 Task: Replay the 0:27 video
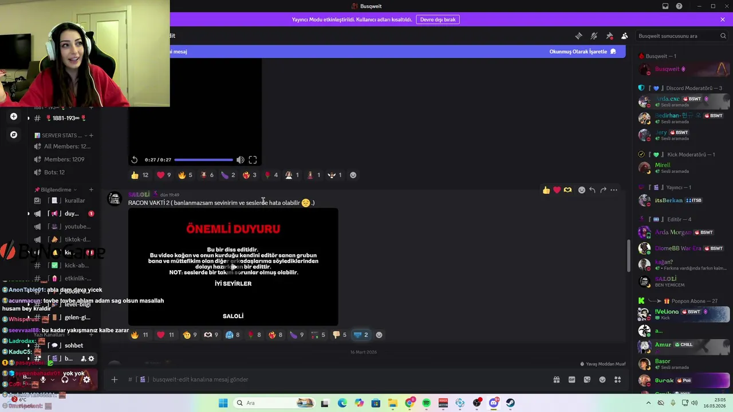point(134,160)
